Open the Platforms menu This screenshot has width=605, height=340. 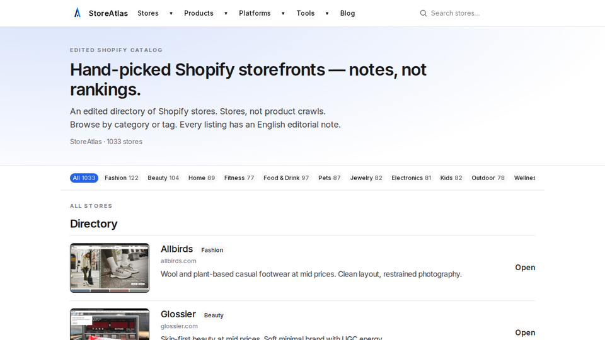pyautogui.click(x=255, y=13)
